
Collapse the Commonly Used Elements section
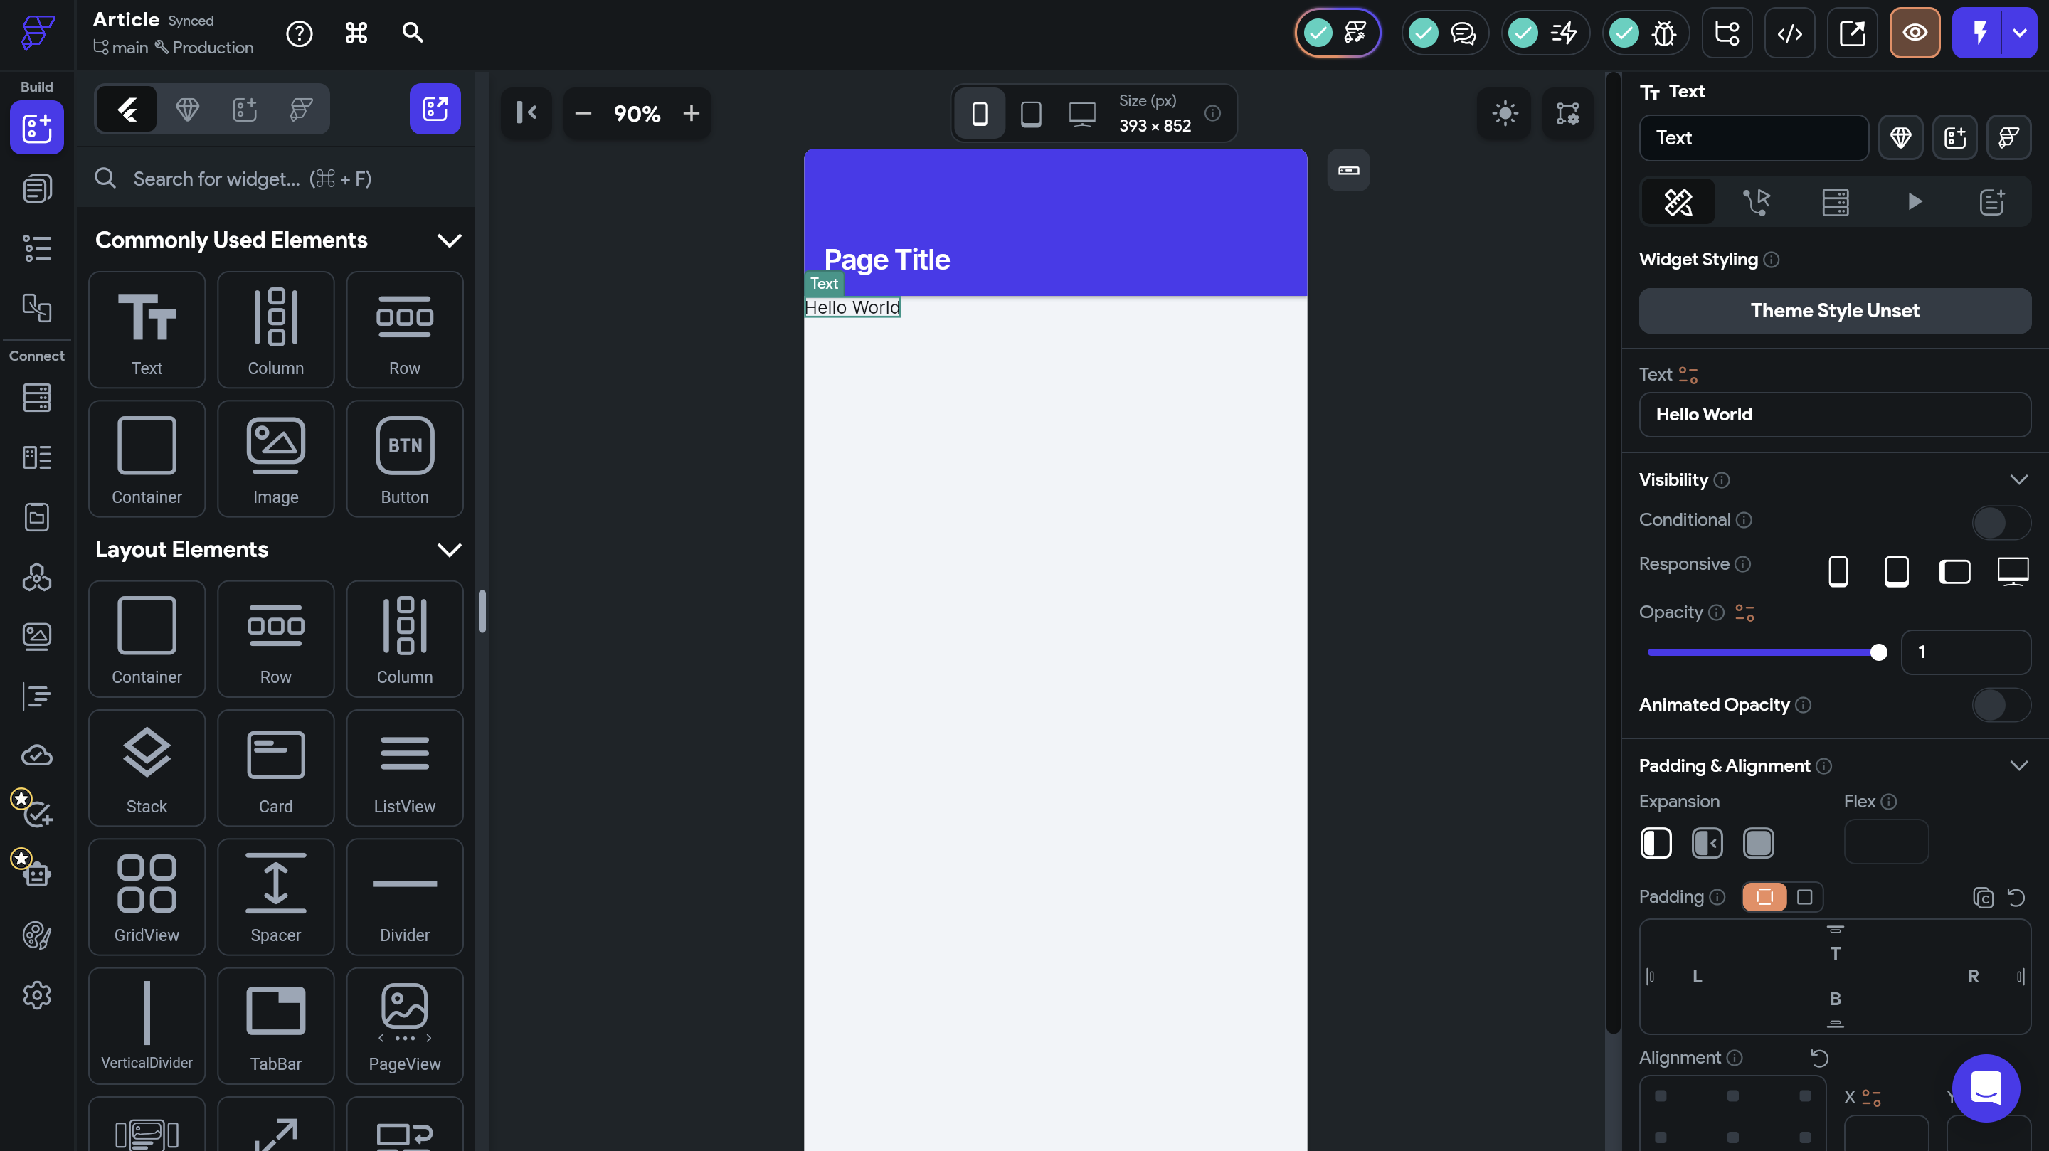[450, 240]
